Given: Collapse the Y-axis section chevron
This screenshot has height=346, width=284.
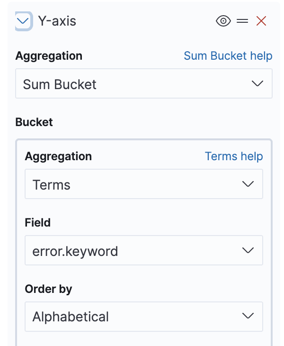Looking at the screenshot, I should [23, 21].
